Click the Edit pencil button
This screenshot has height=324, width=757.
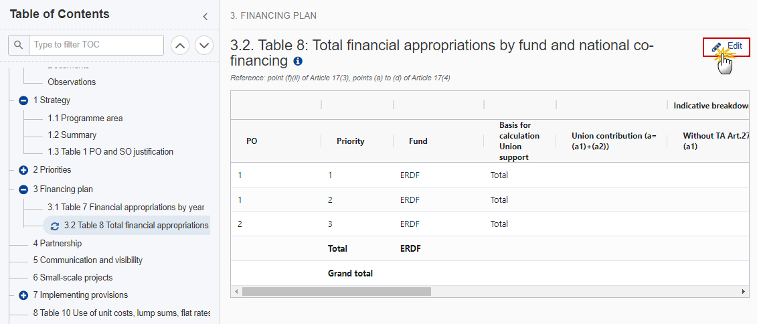pos(727,47)
